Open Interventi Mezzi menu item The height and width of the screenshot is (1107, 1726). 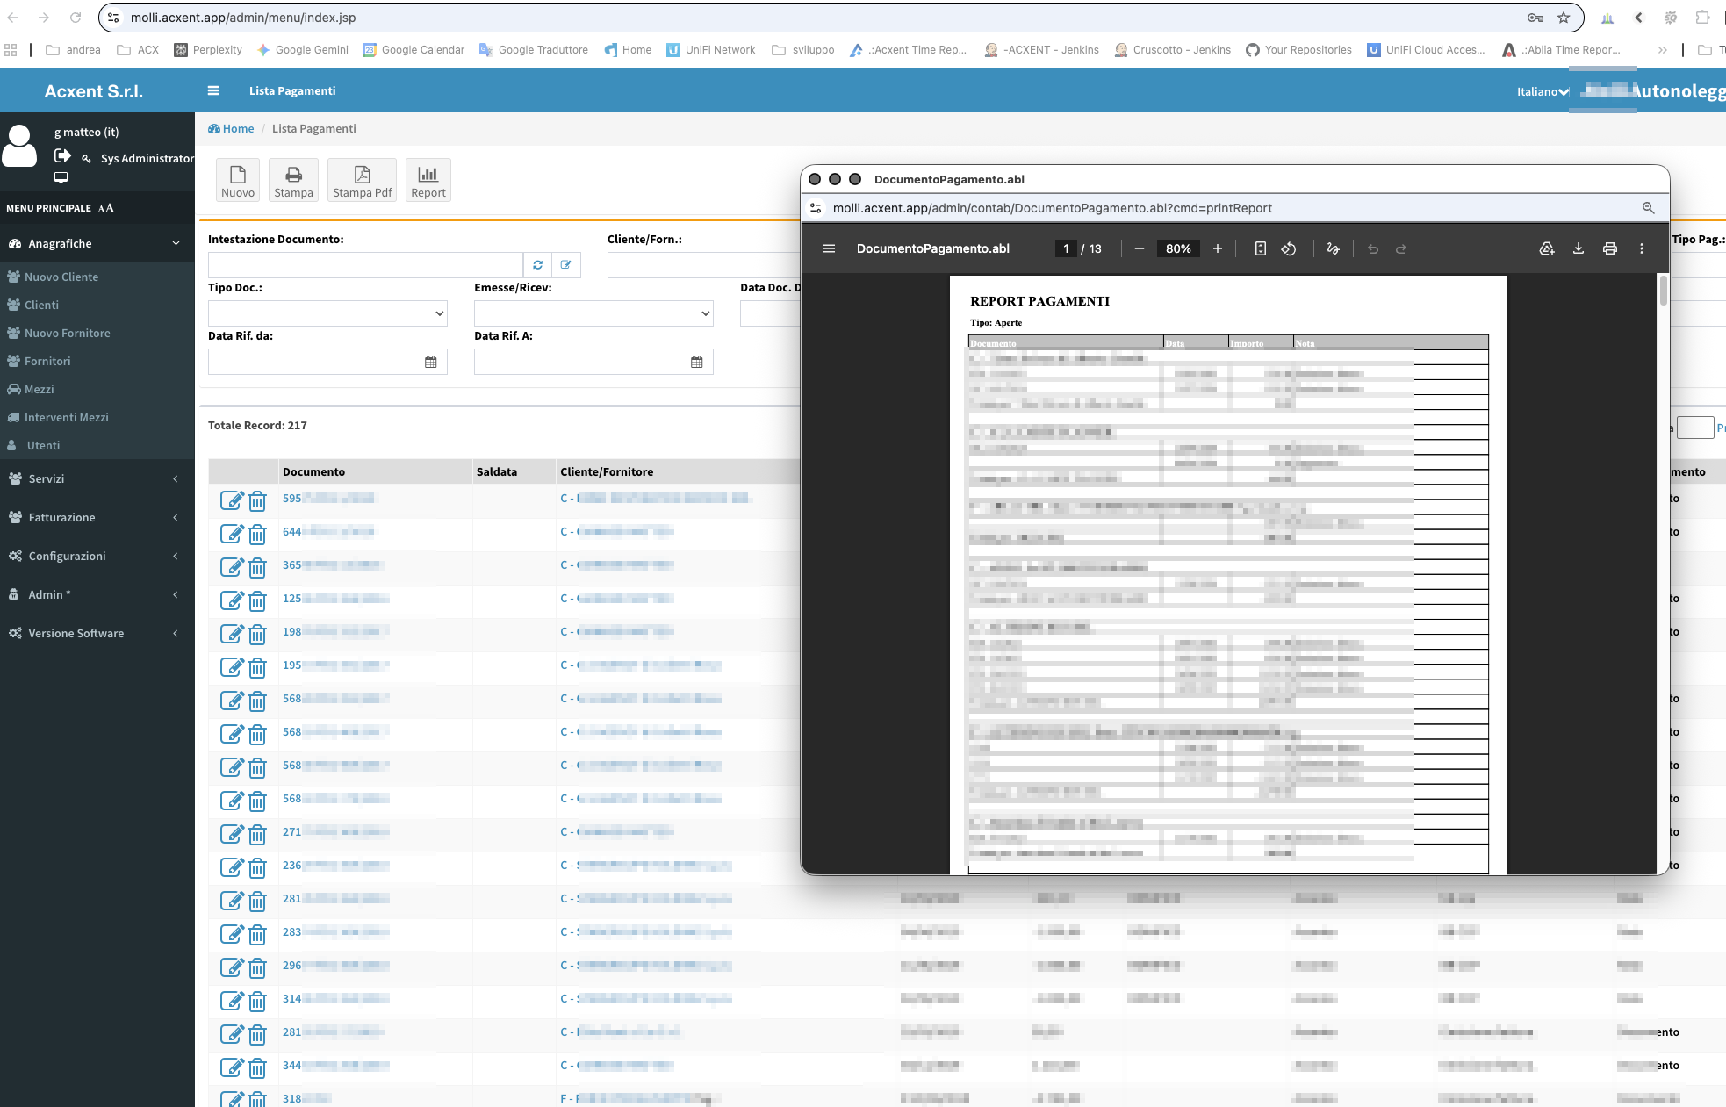tap(66, 417)
